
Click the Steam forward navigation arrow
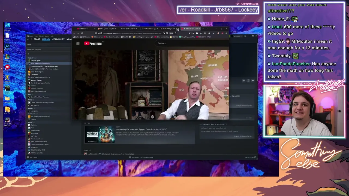pyautogui.click(x=31, y=39)
